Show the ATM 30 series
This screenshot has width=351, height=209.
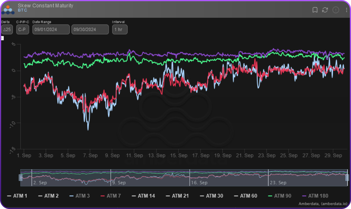click(211, 196)
